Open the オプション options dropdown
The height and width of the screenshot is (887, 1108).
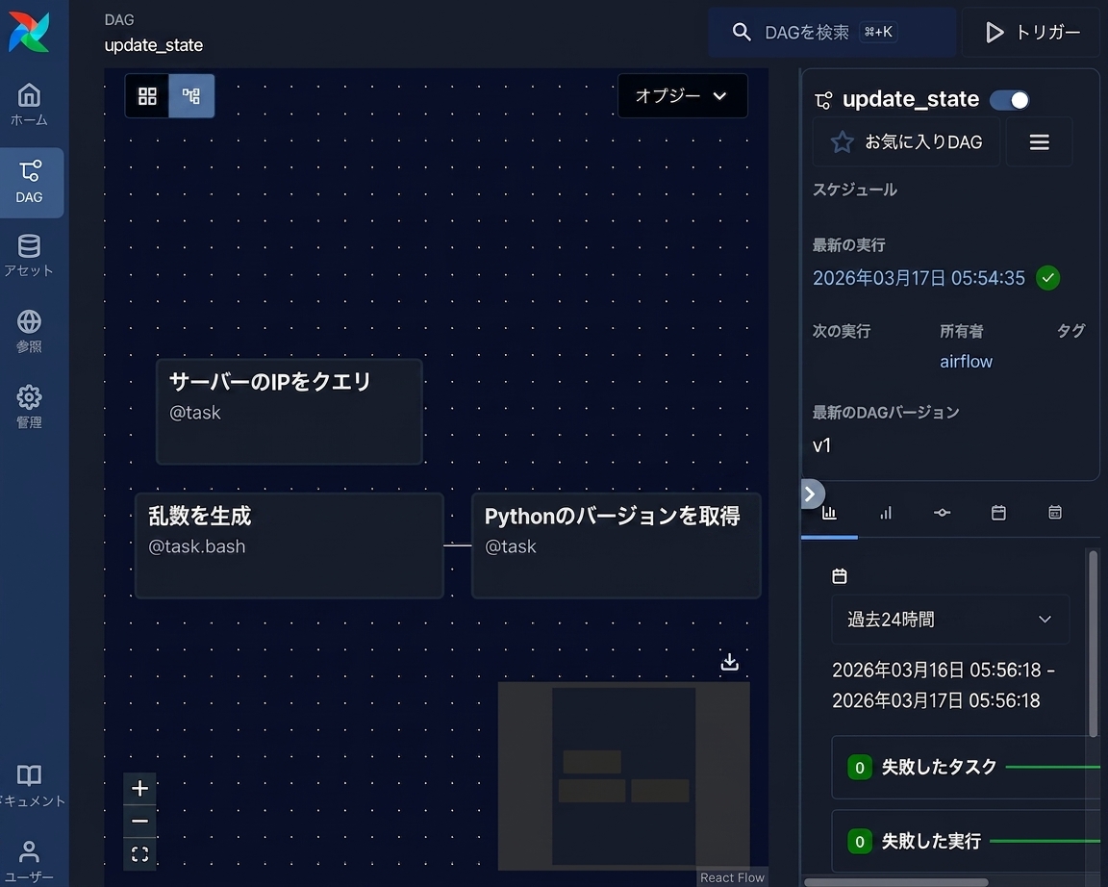682,95
